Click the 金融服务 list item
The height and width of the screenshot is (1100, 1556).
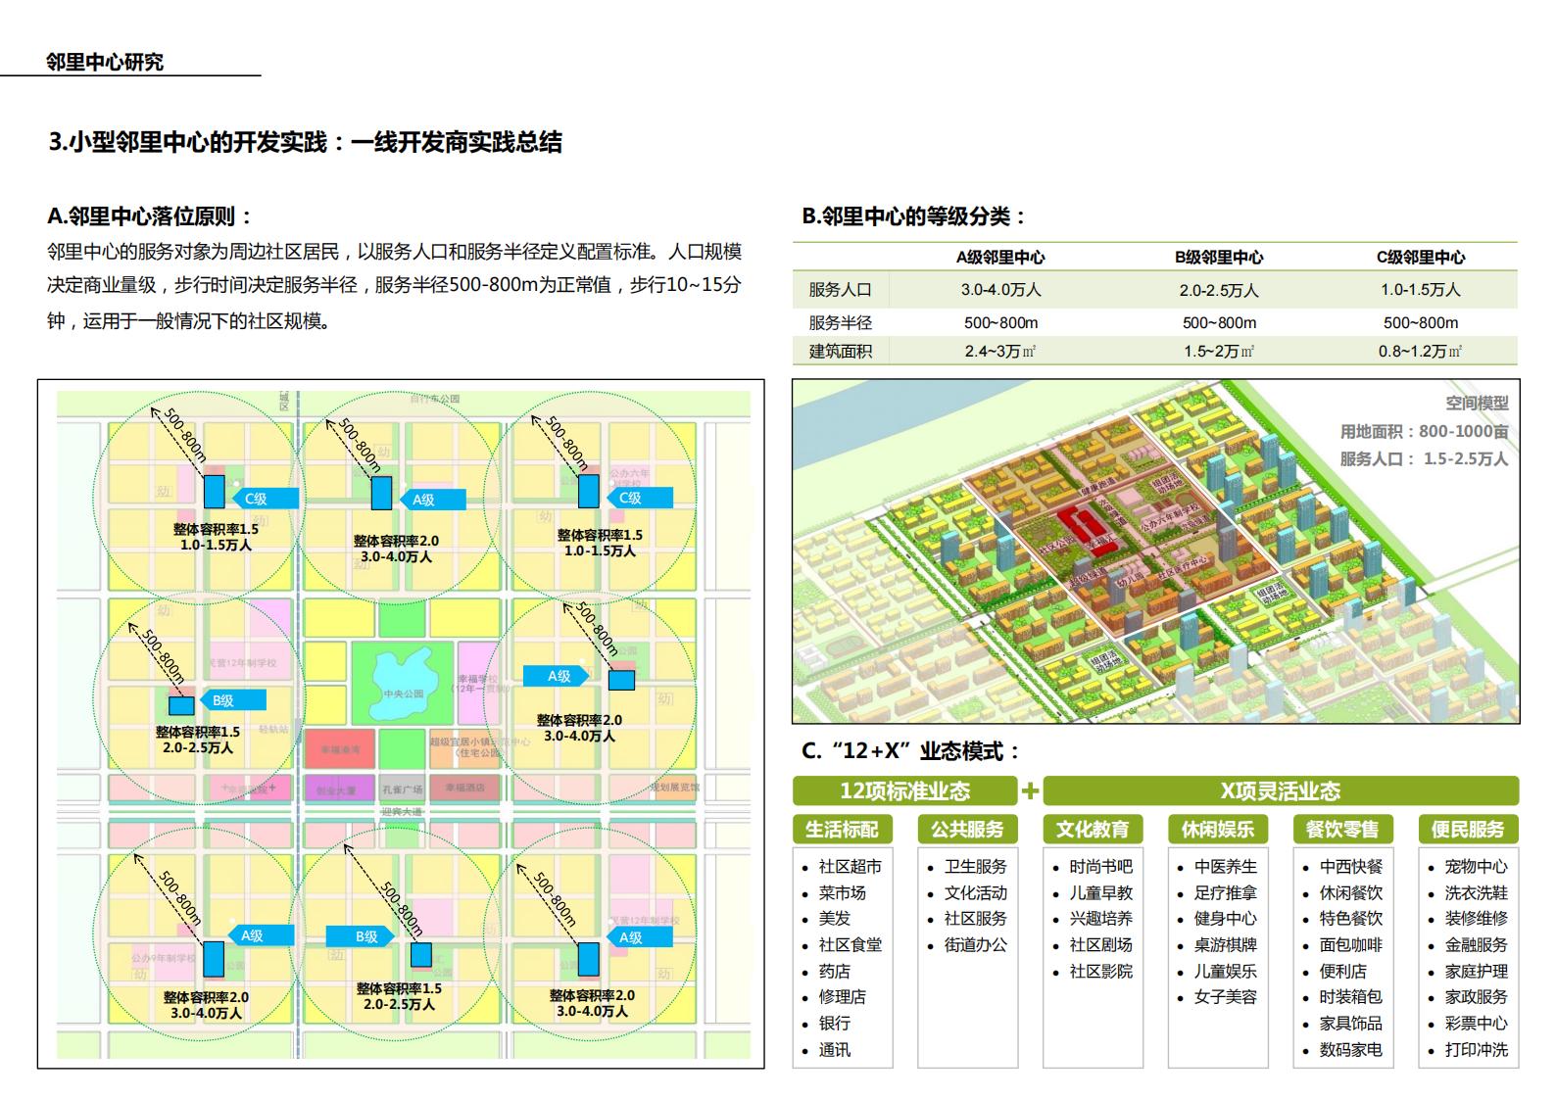coord(1476,945)
